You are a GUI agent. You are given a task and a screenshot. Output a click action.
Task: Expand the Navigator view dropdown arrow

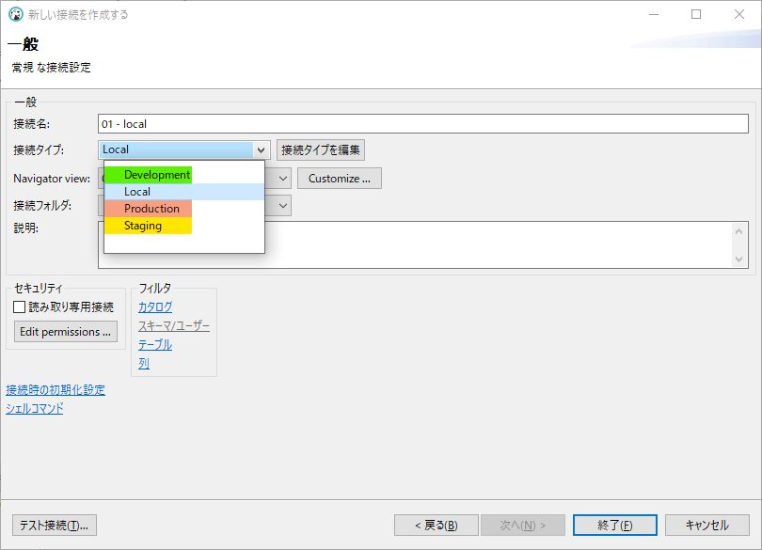[x=283, y=179]
